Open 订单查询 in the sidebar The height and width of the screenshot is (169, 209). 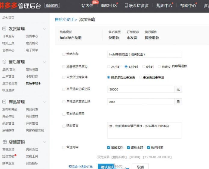8,36
